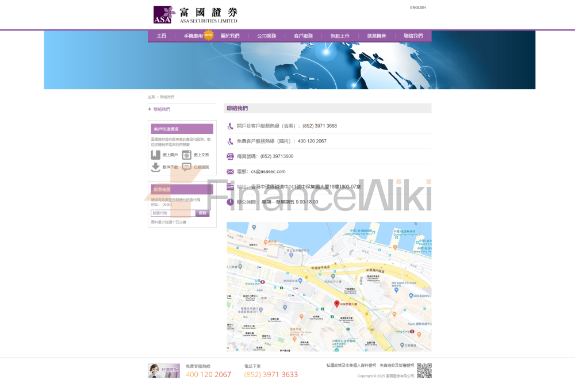
Task: Click the email envelope icon
Action: click(230, 172)
